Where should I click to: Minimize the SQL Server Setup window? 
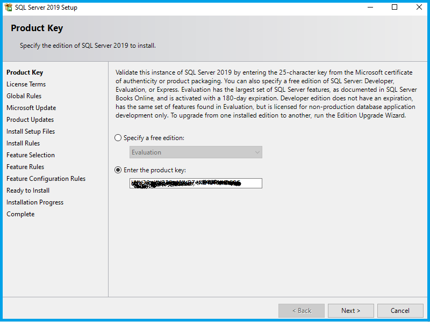(x=370, y=8)
